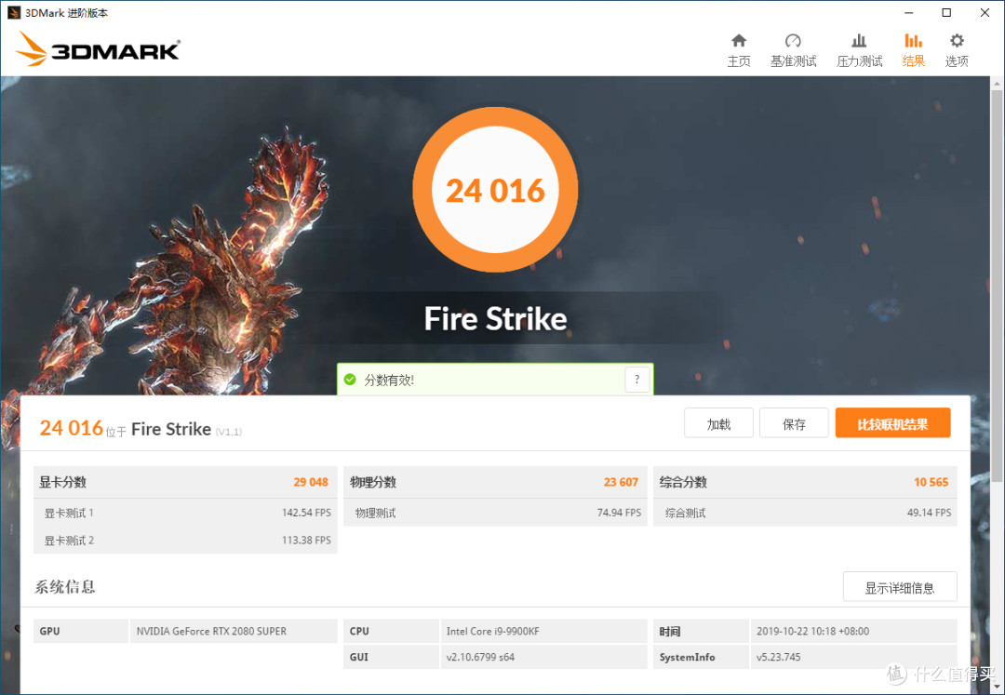Open 选项 gear settings icon
This screenshot has width=1005, height=695.
coord(957,41)
